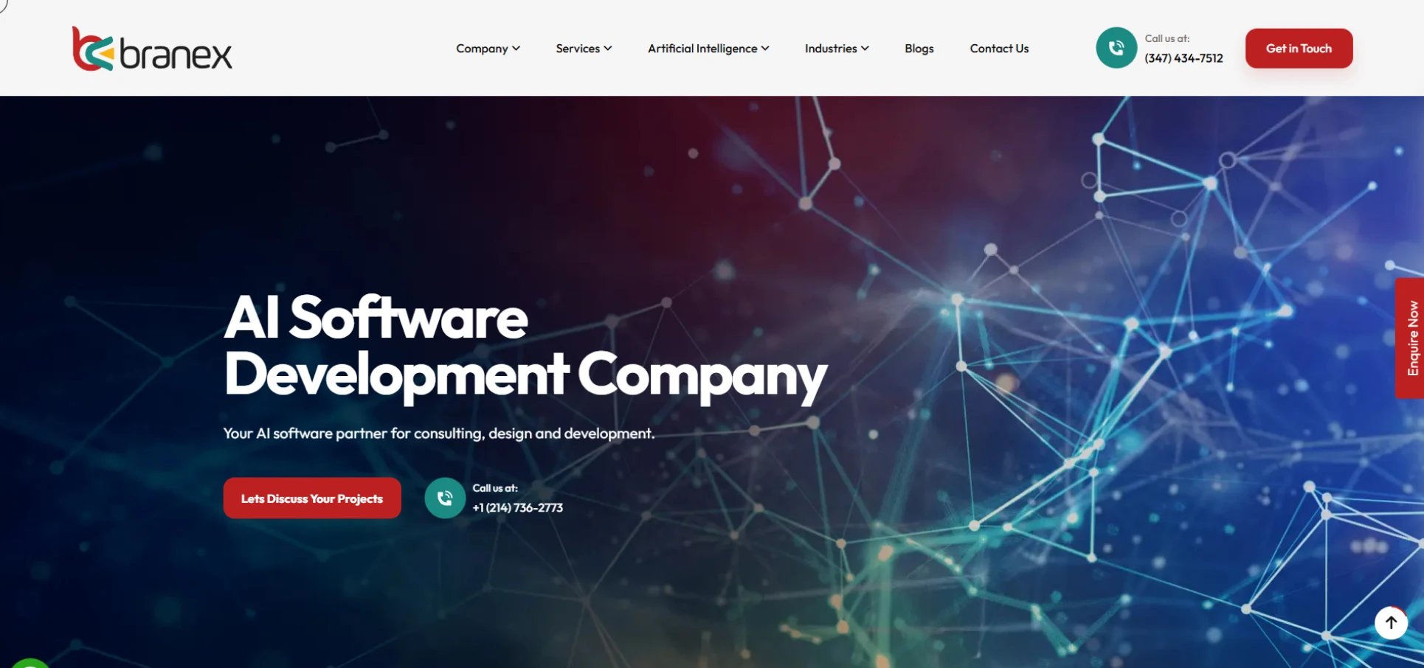Open the green chat bubble in corner
Screen dimensions: 1424x668
tap(30, 663)
